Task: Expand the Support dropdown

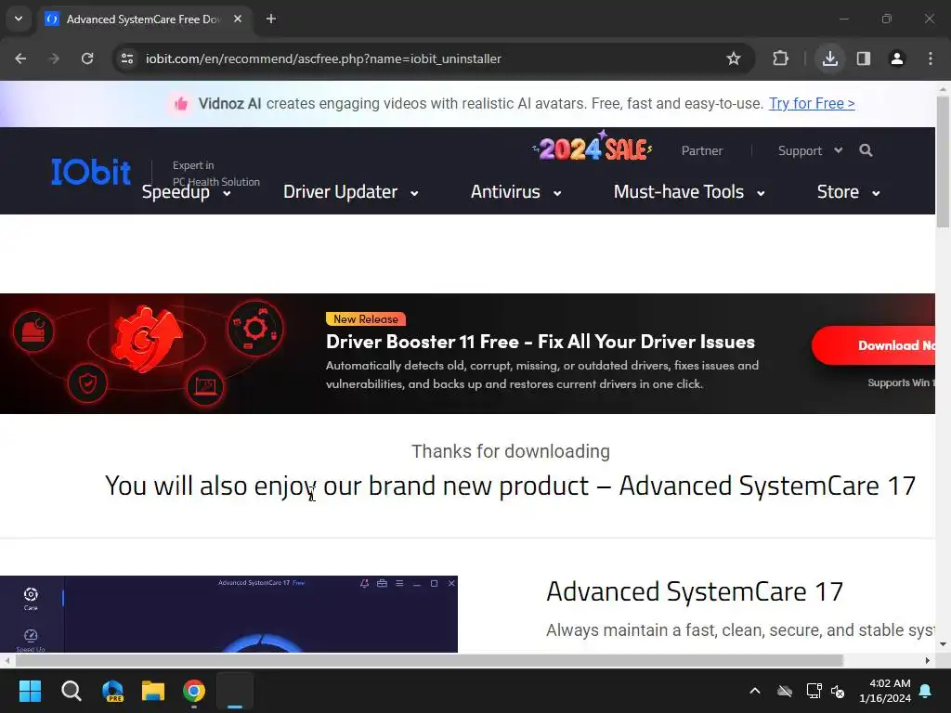Action: (x=810, y=151)
